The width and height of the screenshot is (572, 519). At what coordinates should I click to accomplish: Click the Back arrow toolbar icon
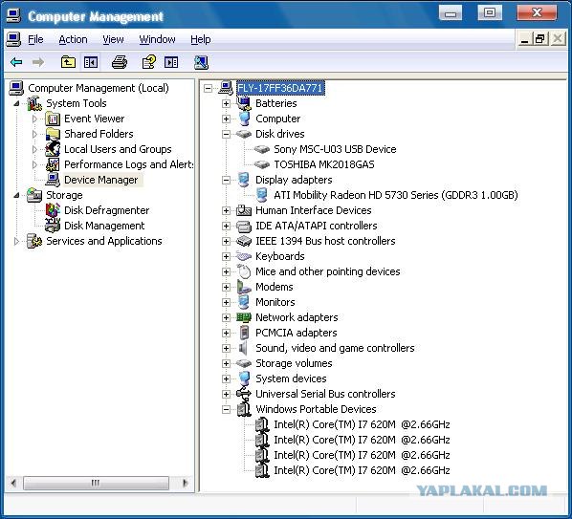16,62
